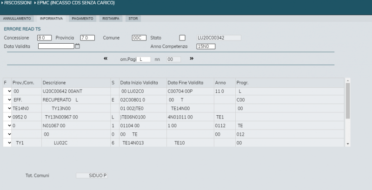
Task: Click the Concessione input field
Action: pyautogui.click(x=44, y=38)
